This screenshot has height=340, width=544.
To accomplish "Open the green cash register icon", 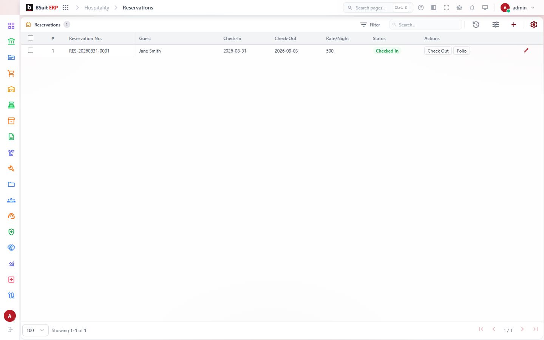I will 11,105.
